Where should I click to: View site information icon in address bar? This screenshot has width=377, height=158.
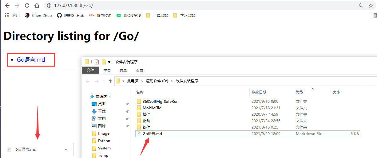pos(49,6)
